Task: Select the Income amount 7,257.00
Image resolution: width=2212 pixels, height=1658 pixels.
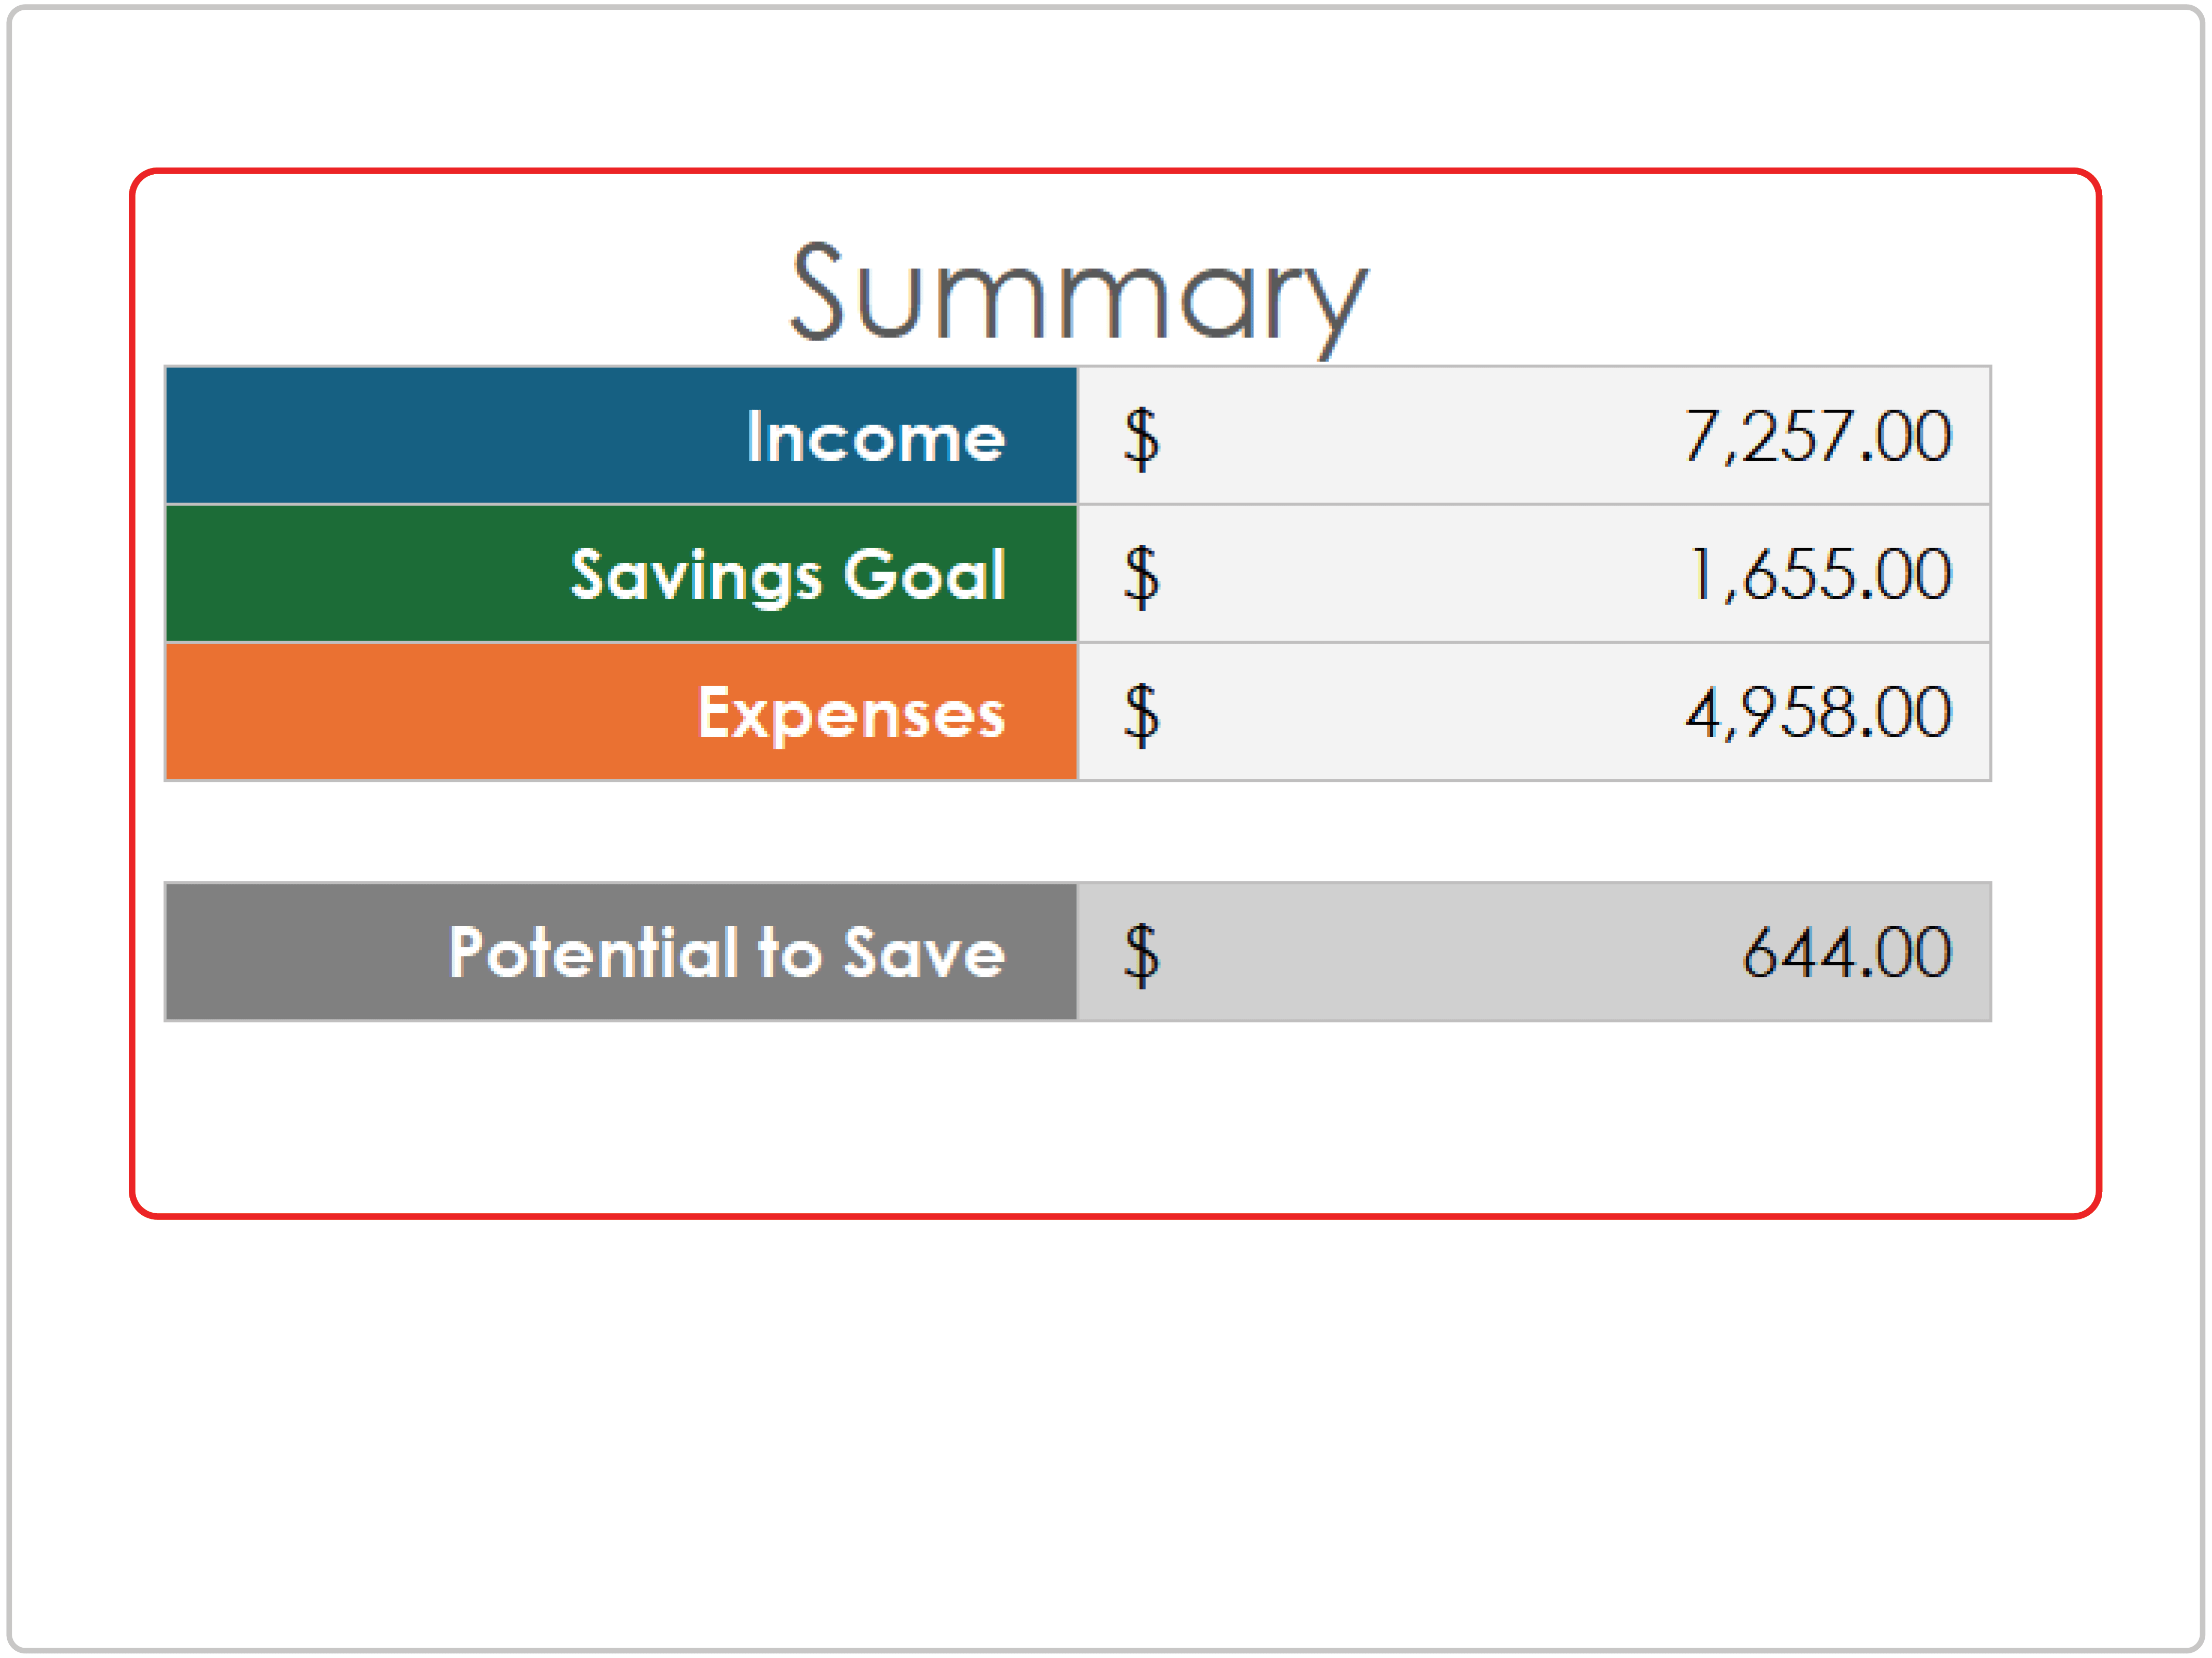Action: 1817,437
